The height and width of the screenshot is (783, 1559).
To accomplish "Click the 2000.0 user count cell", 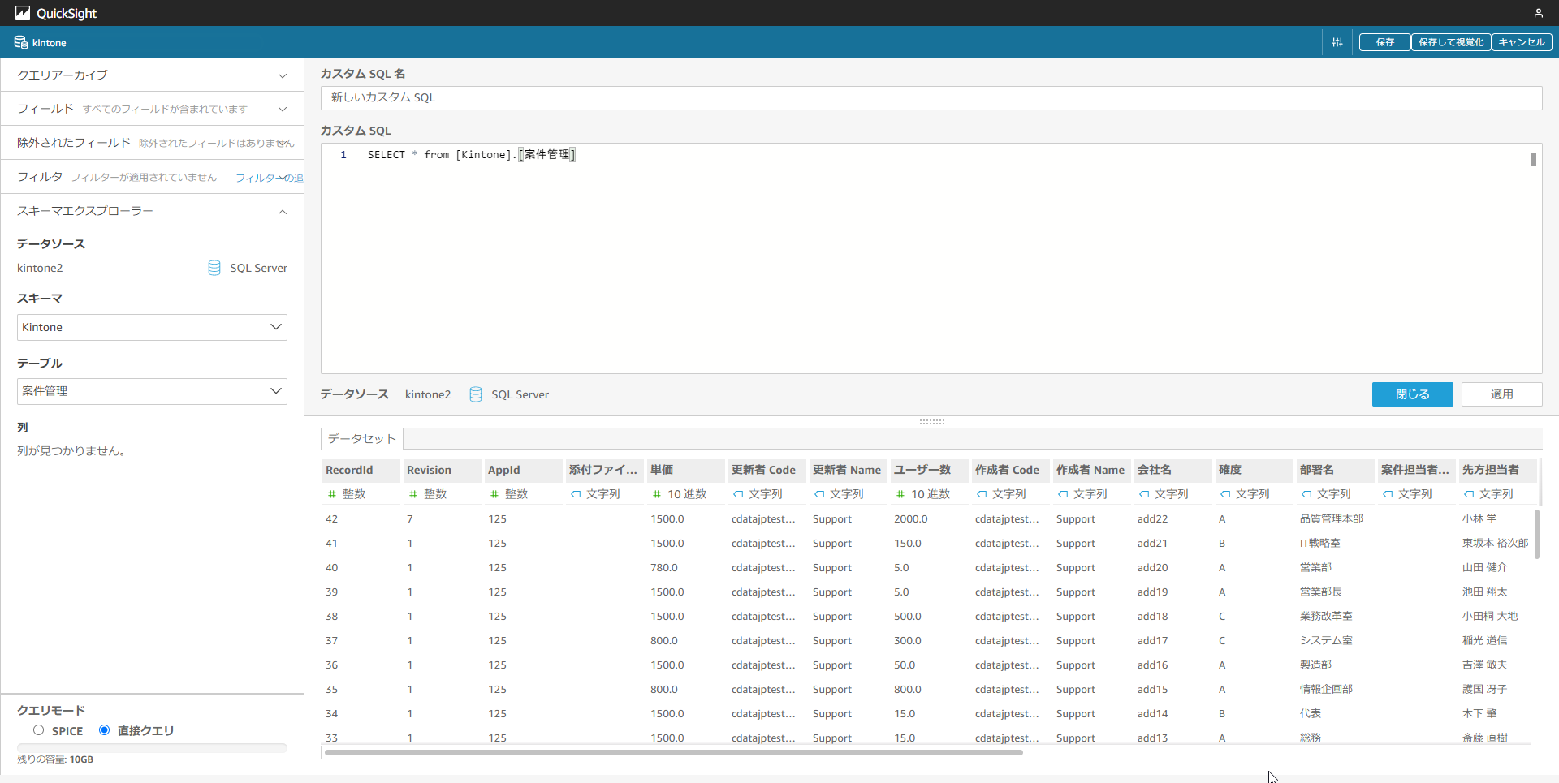I will point(910,518).
